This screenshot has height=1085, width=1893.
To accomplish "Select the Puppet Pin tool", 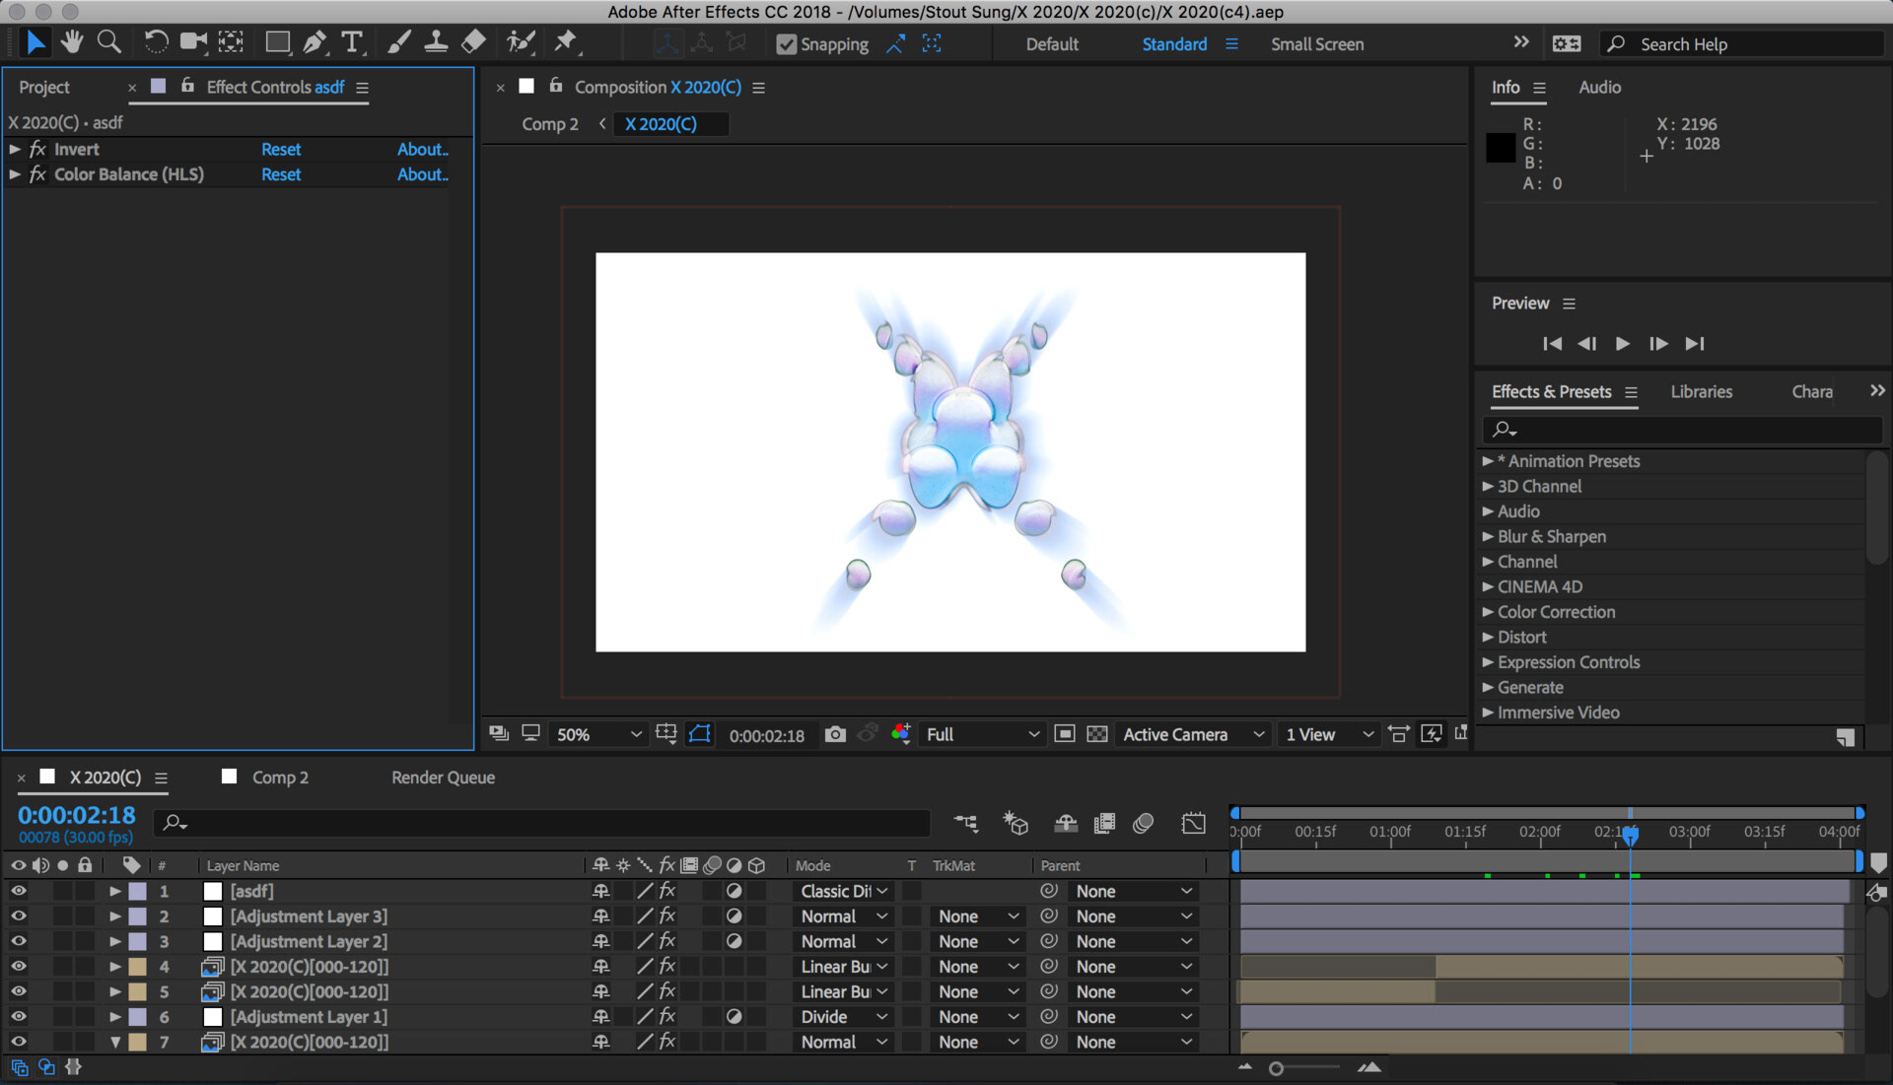I will click(566, 42).
